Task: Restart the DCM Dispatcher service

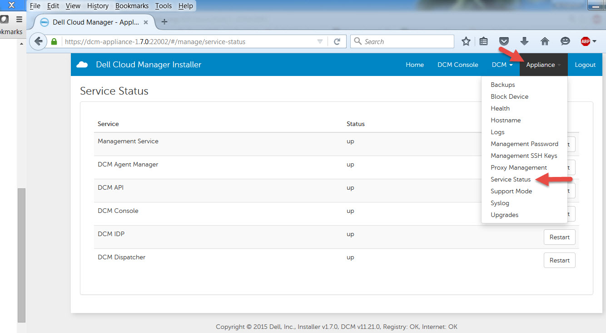Action: (x=560, y=260)
